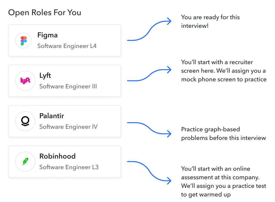This screenshot has height=202, width=275.
Task: Select the recruiter screen annotation text
Action: 224,71
